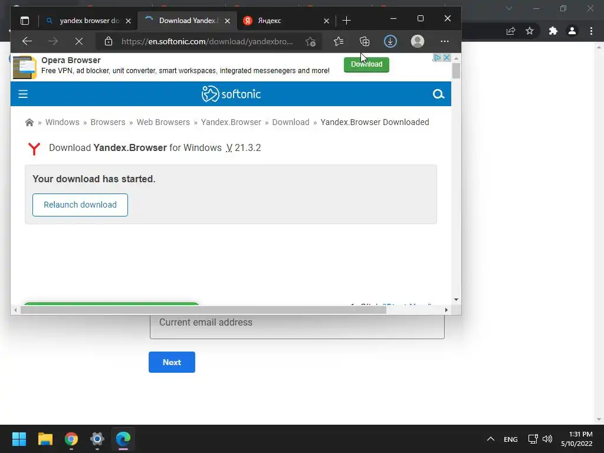This screenshot has height=453, width=604.
Task: Close the Download Yandex tab
Action: pos(227,21)
